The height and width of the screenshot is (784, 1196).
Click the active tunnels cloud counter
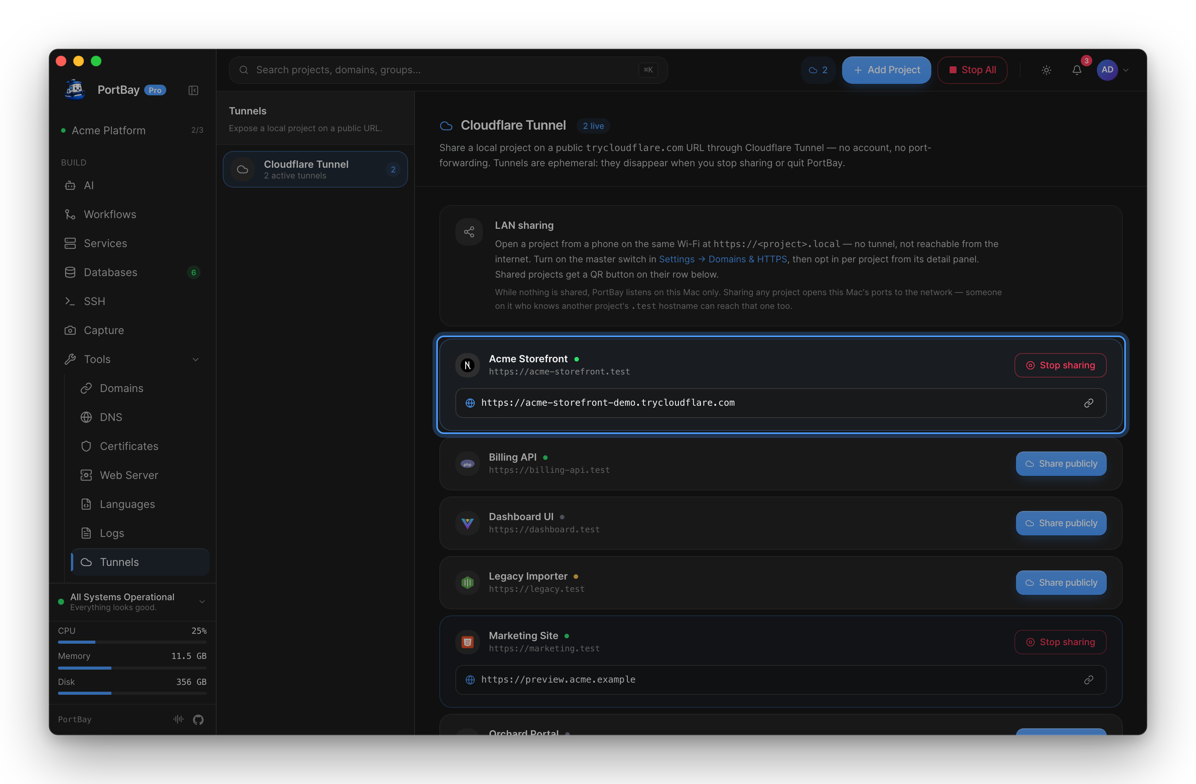(x=818, y=71)
